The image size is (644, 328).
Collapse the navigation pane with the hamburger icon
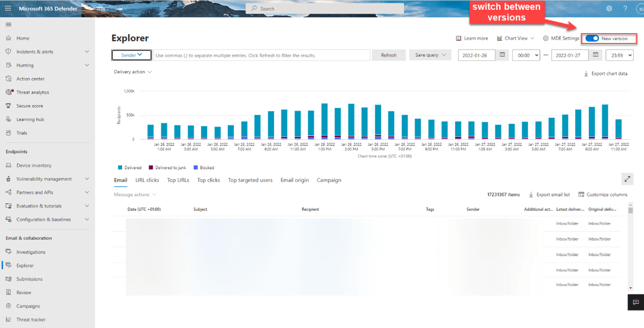(x=8, y=24)
